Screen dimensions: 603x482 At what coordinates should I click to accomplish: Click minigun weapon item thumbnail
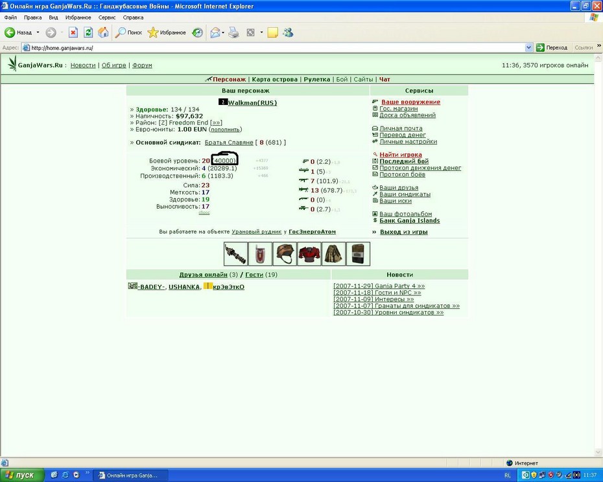click(235, 254)
